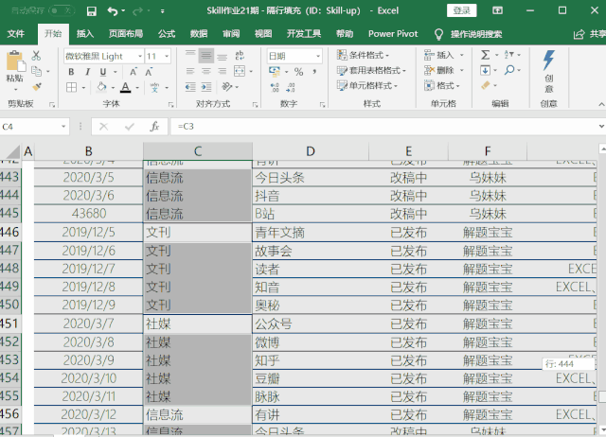Open the 数据 ribbon tab
The image size is (606, 437).
point(199,33)
